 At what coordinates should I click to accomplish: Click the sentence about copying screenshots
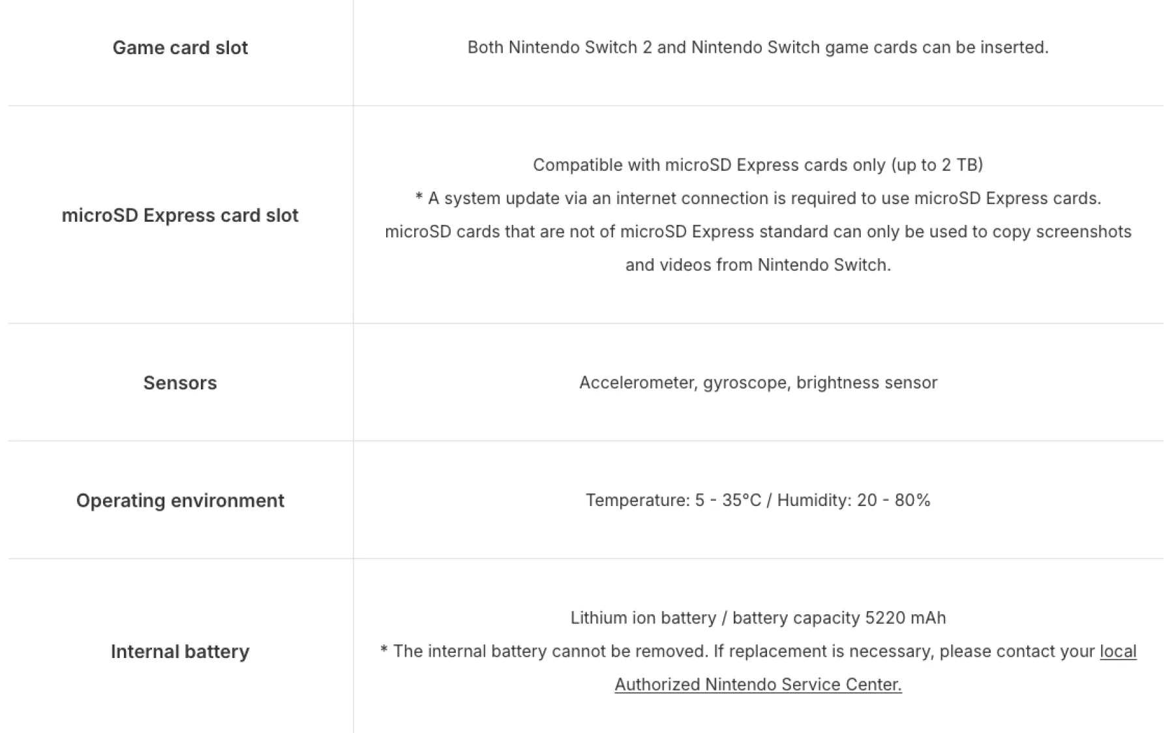pos(758,232)
